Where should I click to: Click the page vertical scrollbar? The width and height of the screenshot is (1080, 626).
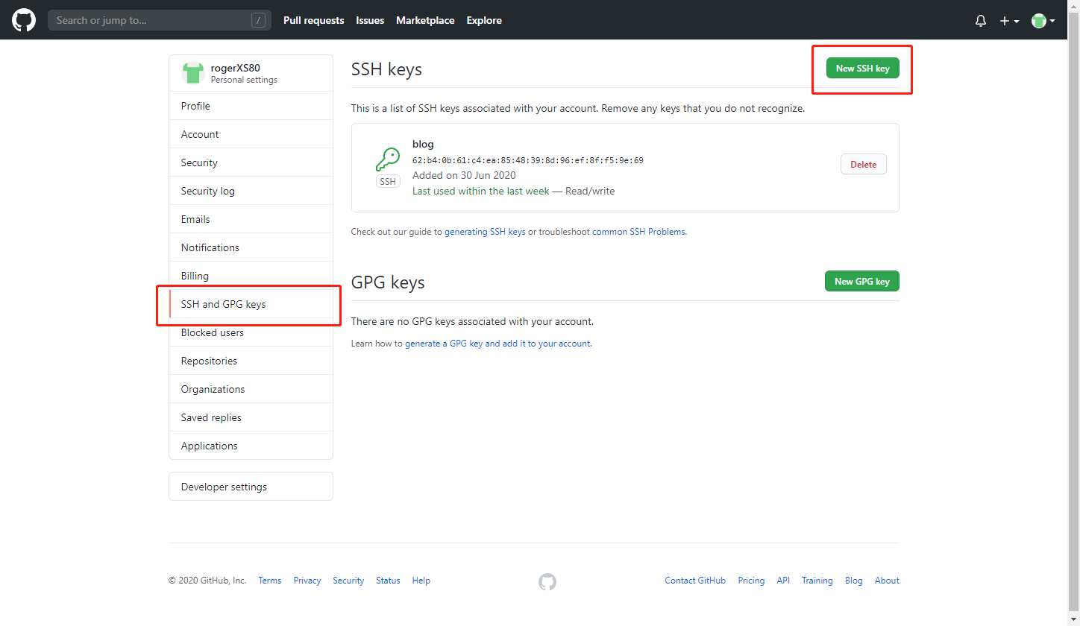(1073, 313)
